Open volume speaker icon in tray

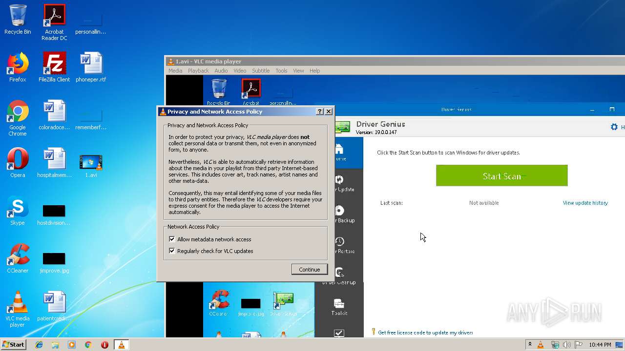(566, 345)
